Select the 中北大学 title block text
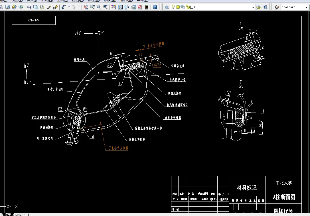The width and height of the screenshot is (310, 216). [x=284, y=183]
